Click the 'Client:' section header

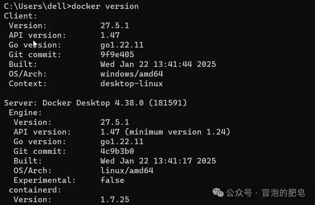click(x=20, y=16)
